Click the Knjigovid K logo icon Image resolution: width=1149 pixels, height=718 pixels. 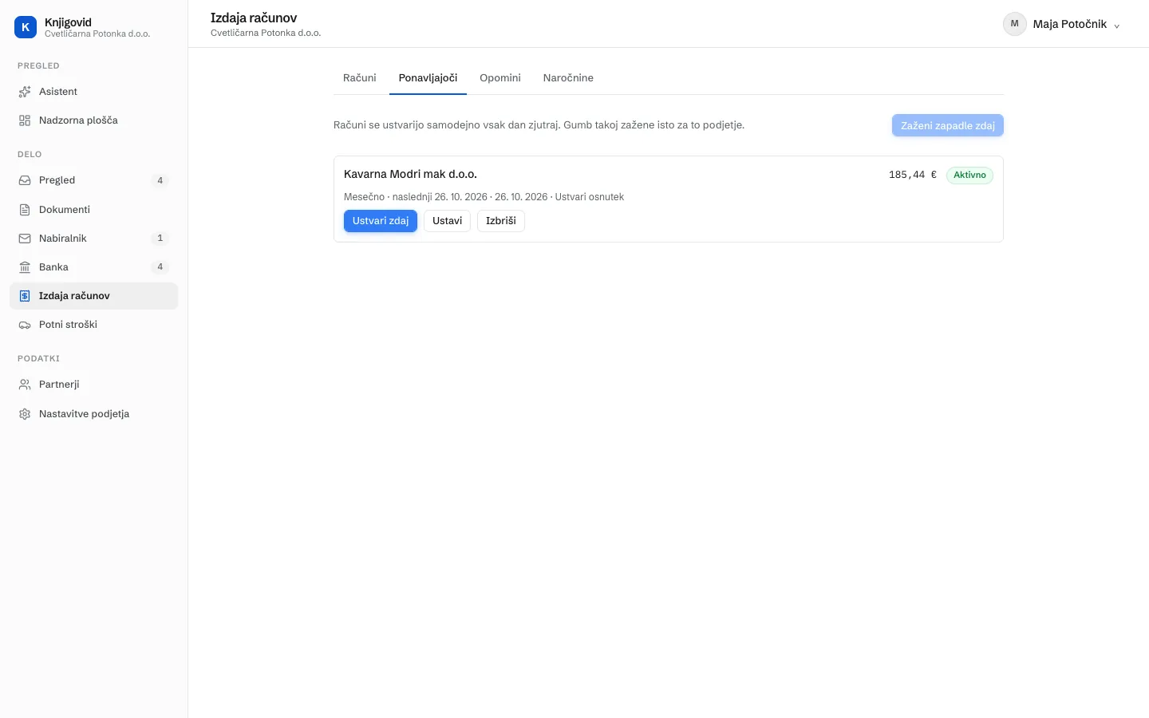pos(26,27)
